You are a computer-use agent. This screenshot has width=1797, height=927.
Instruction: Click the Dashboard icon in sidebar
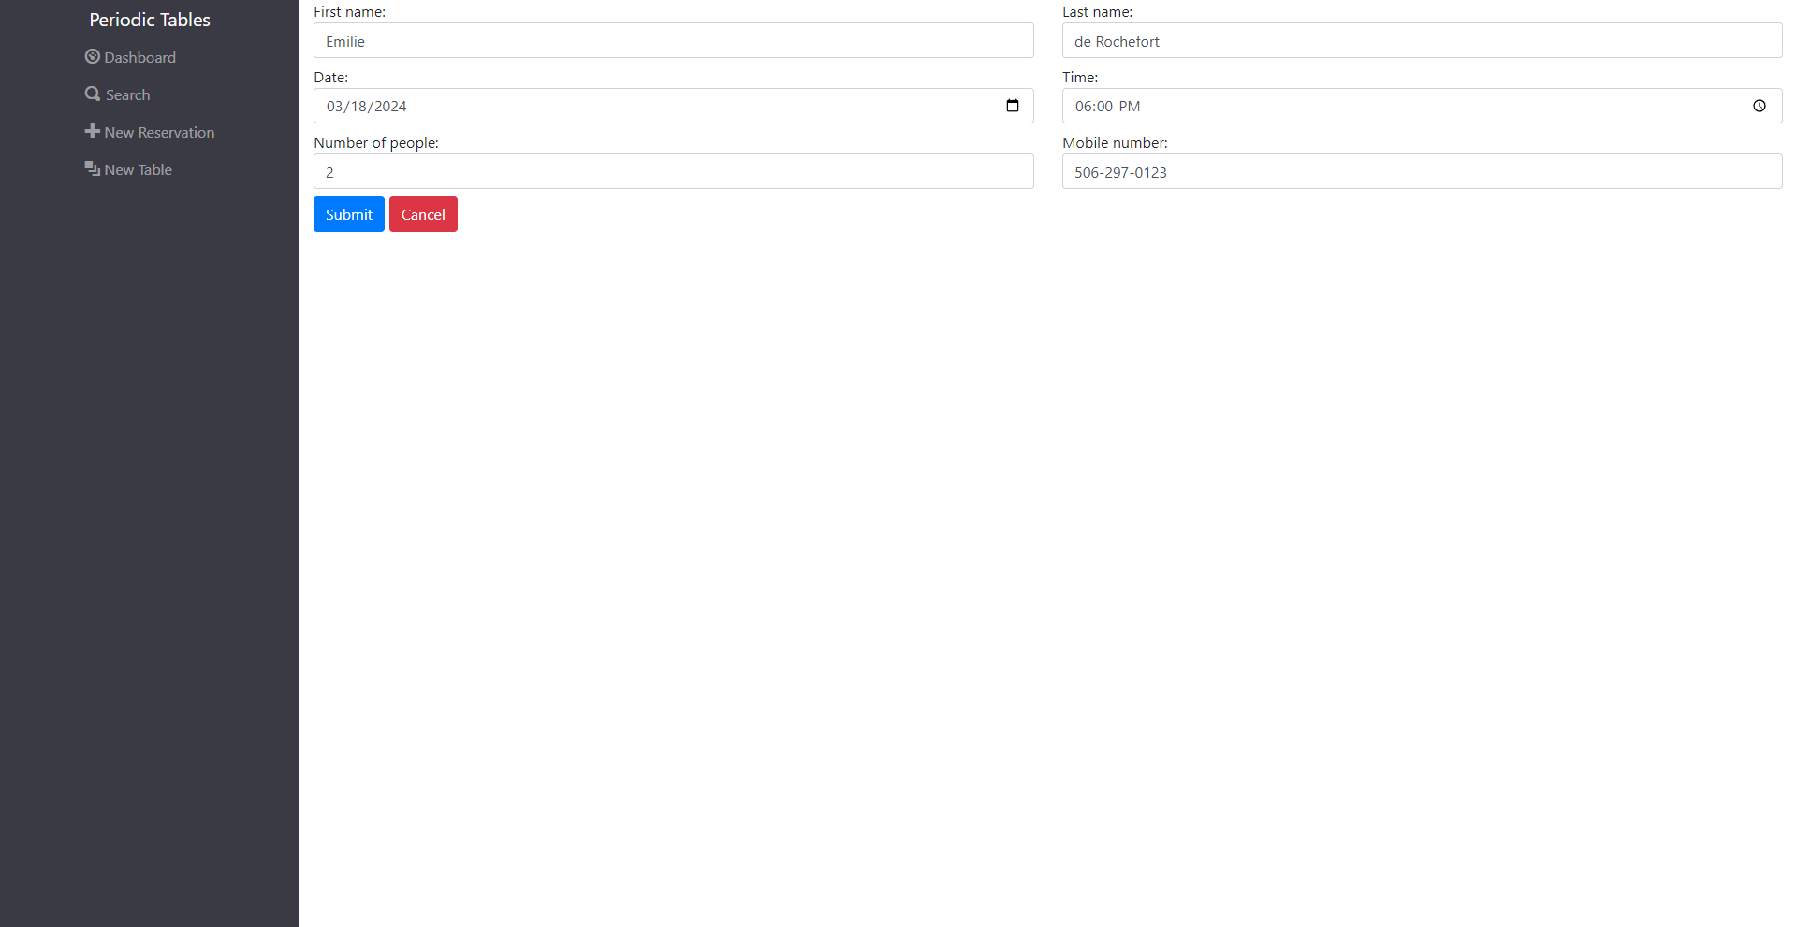93,56
